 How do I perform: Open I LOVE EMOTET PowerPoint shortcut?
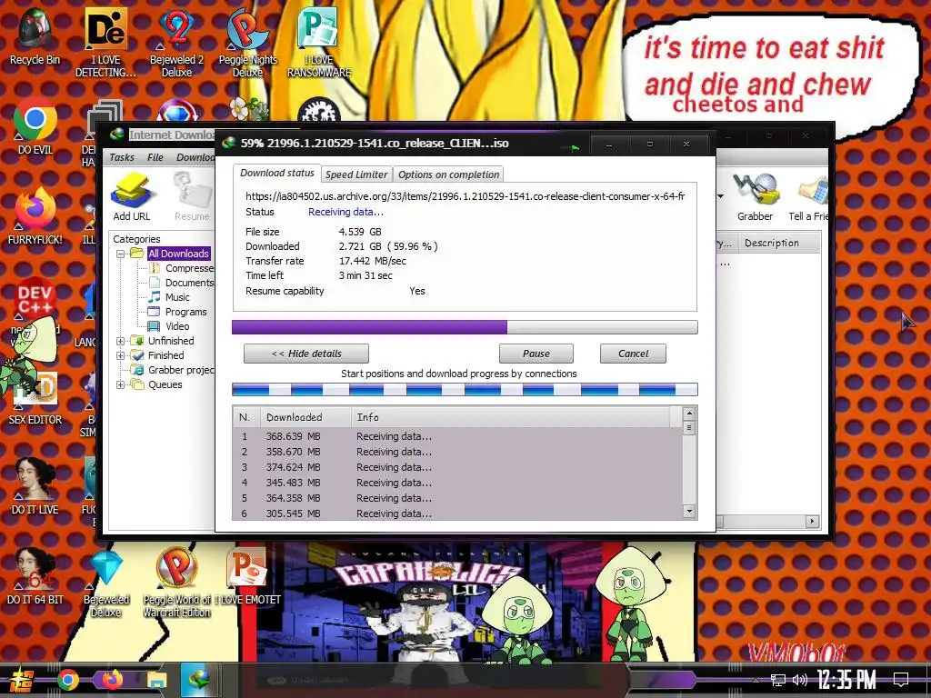point(247,575)
